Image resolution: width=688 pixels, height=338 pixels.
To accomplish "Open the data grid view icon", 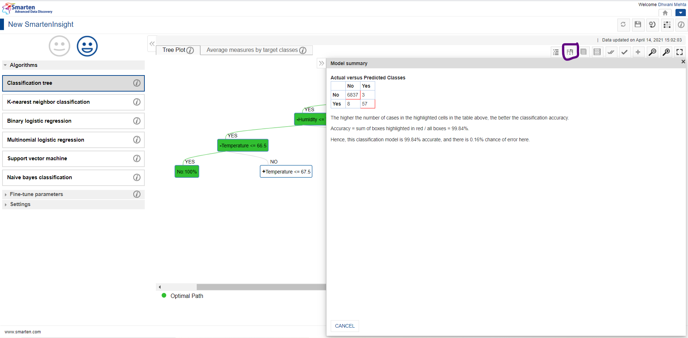I will (x=584, y=52).
